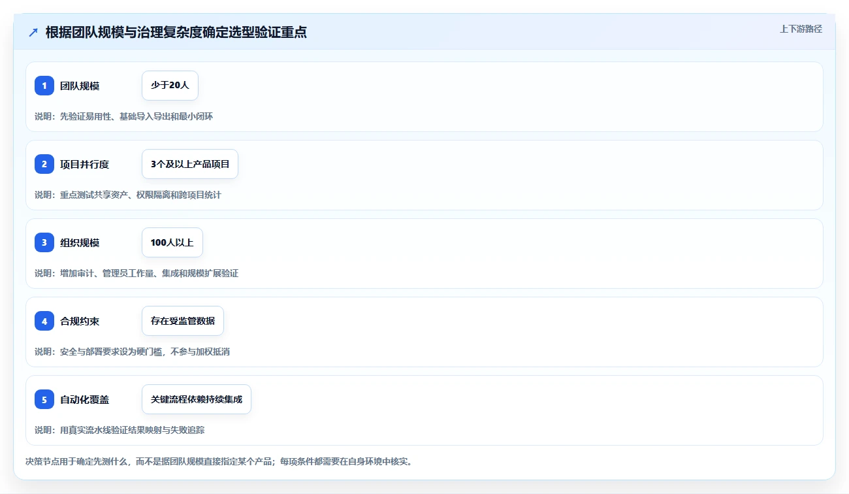Select the 100人以上 condition chip
The width and height of the screenshot is (849, 494).
[x=172, y=242]
